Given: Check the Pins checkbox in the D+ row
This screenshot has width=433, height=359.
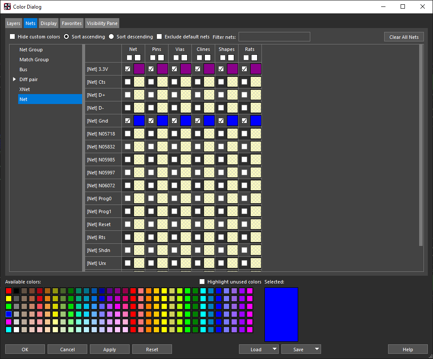Looking at the screenshot, I should click(151, 95).
